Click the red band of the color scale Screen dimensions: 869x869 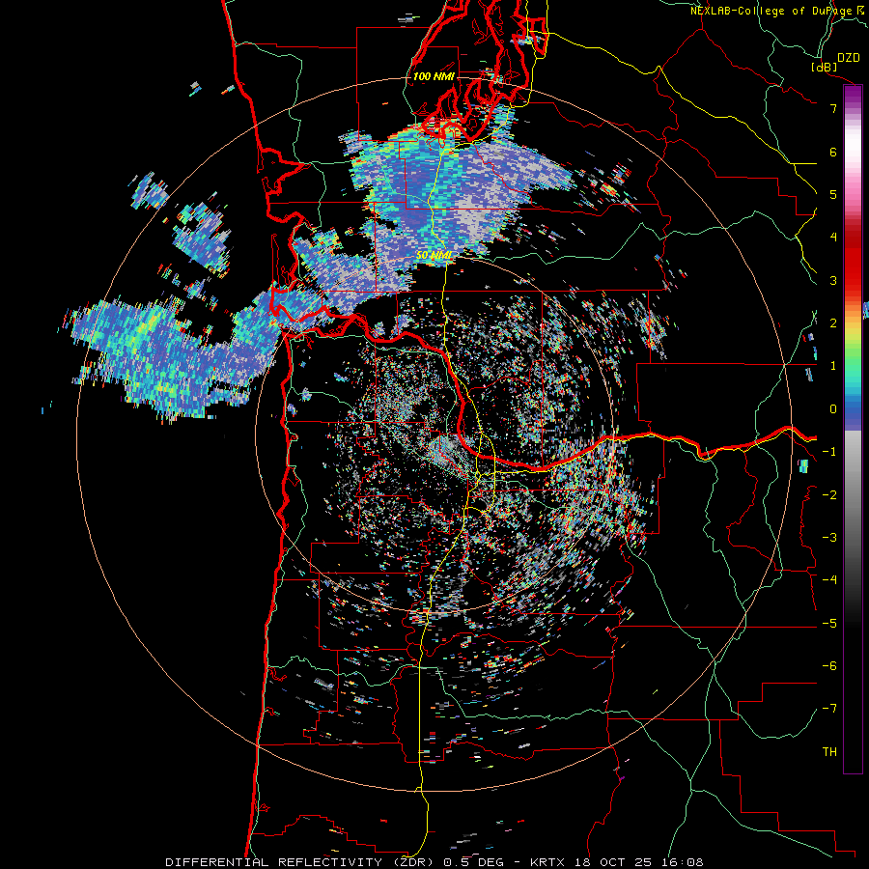[x=853, y=261]
